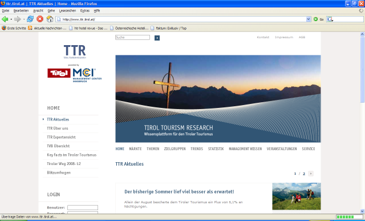The image size is (365, 221).
Task: Open Tiroler Weg 2008-12 in sidebar
Action: [64, 164]
